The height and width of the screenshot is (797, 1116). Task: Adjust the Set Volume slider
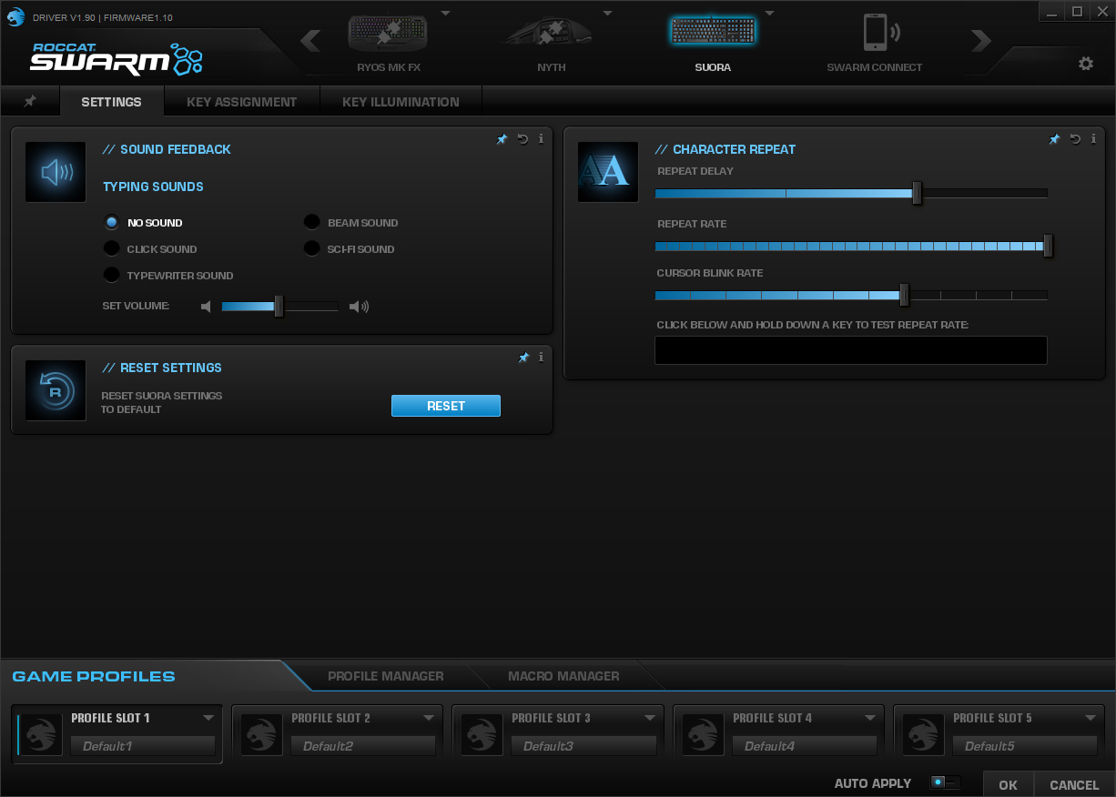coord(279,307)
